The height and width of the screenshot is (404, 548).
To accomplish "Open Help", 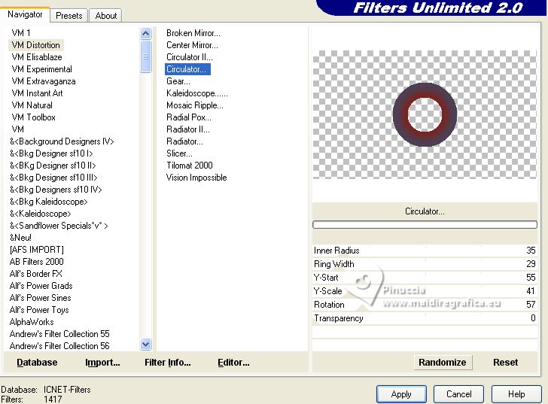I will [516, 394].
